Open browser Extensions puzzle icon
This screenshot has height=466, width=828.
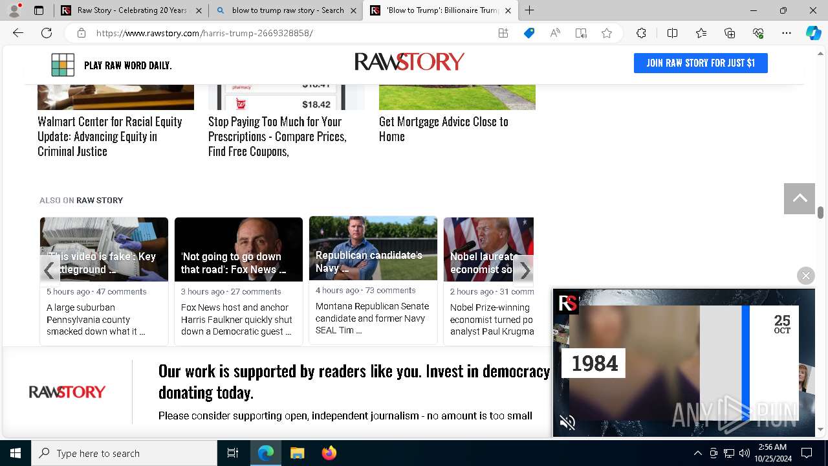point(641,33)
